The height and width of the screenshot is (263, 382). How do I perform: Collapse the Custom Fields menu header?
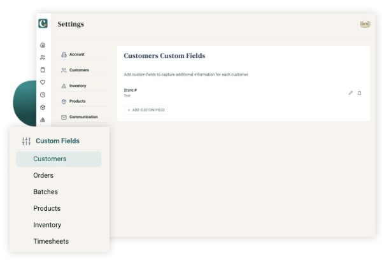(x=57, y=141)
